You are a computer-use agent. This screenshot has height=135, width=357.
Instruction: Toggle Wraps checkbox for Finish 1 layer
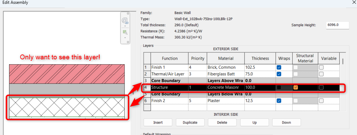(279, 67)
